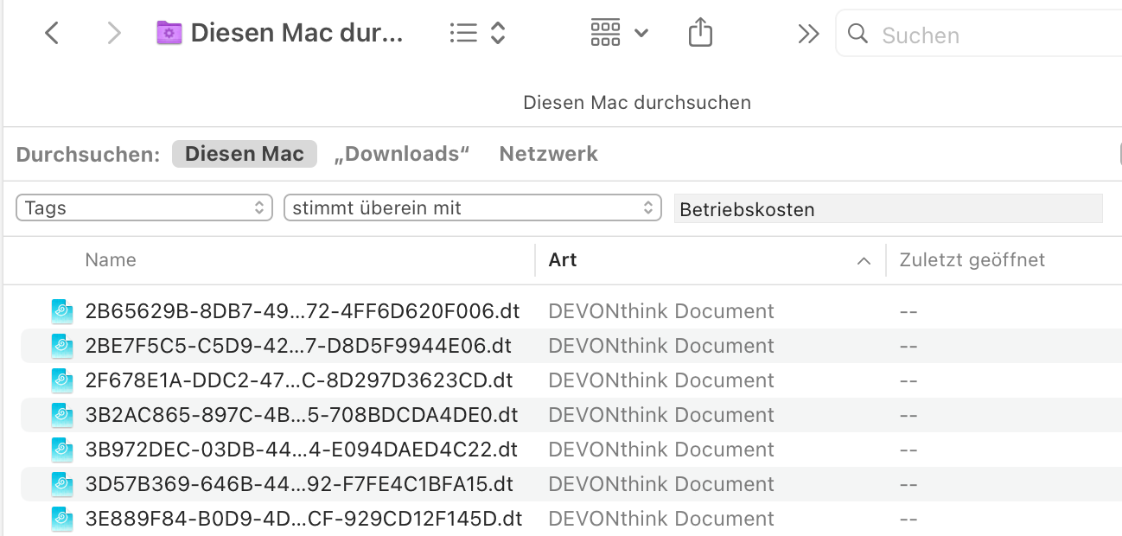Switch search scope to Netzwerk
The image size is (1122, 536).
click(548, 154)
